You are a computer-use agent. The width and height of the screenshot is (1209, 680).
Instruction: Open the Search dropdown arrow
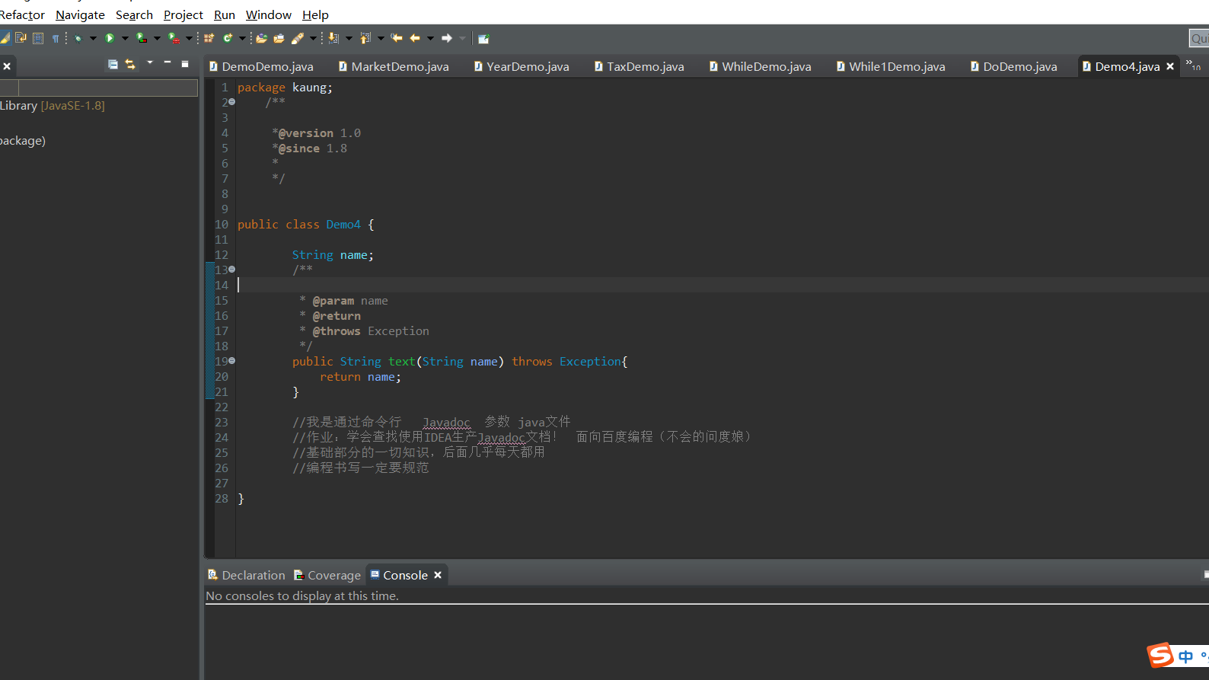coord(313,38)
